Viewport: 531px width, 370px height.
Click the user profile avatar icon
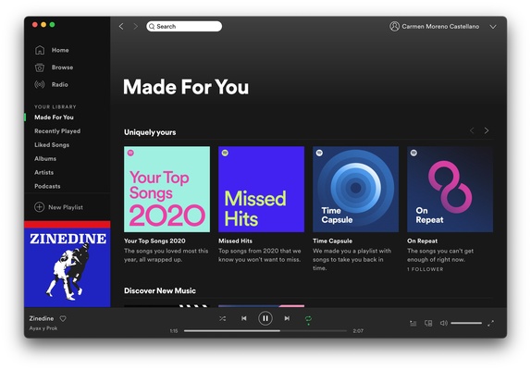[x=394, y=27]
